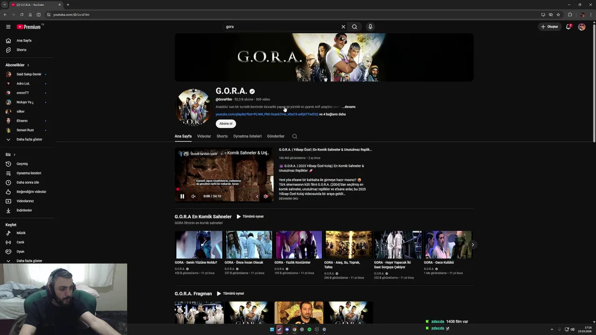Open Chrome extensions puzzle icon

[570, 14]
